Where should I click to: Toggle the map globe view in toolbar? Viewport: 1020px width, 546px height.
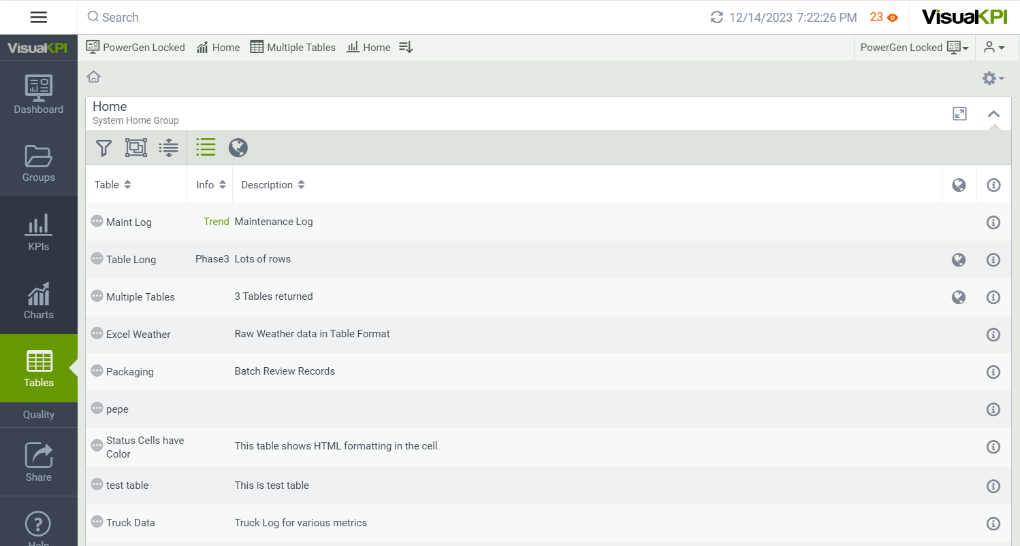tap(238, 148)
